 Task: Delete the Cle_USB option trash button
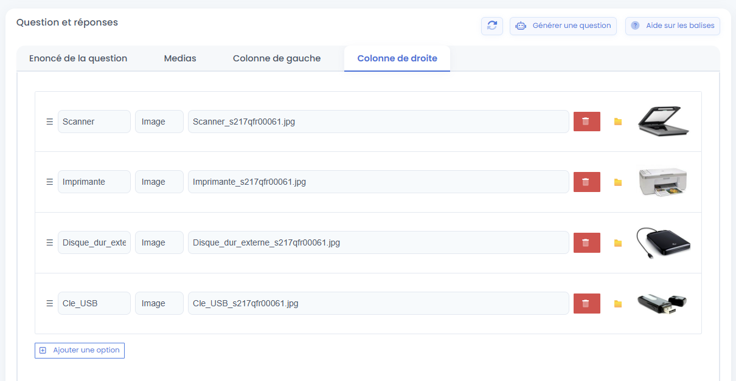click(587, 303)
